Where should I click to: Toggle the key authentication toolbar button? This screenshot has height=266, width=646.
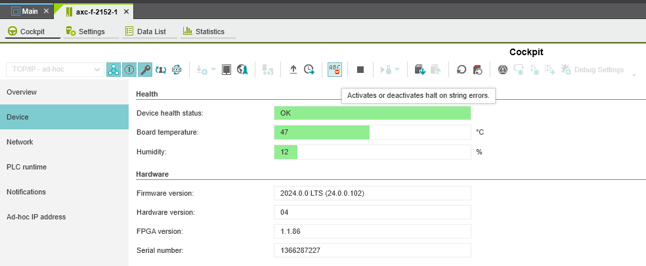[x=145, y=70]
